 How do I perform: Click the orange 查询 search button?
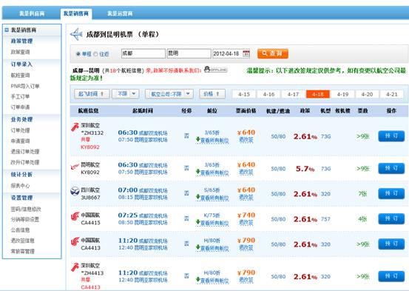(273, 53)
